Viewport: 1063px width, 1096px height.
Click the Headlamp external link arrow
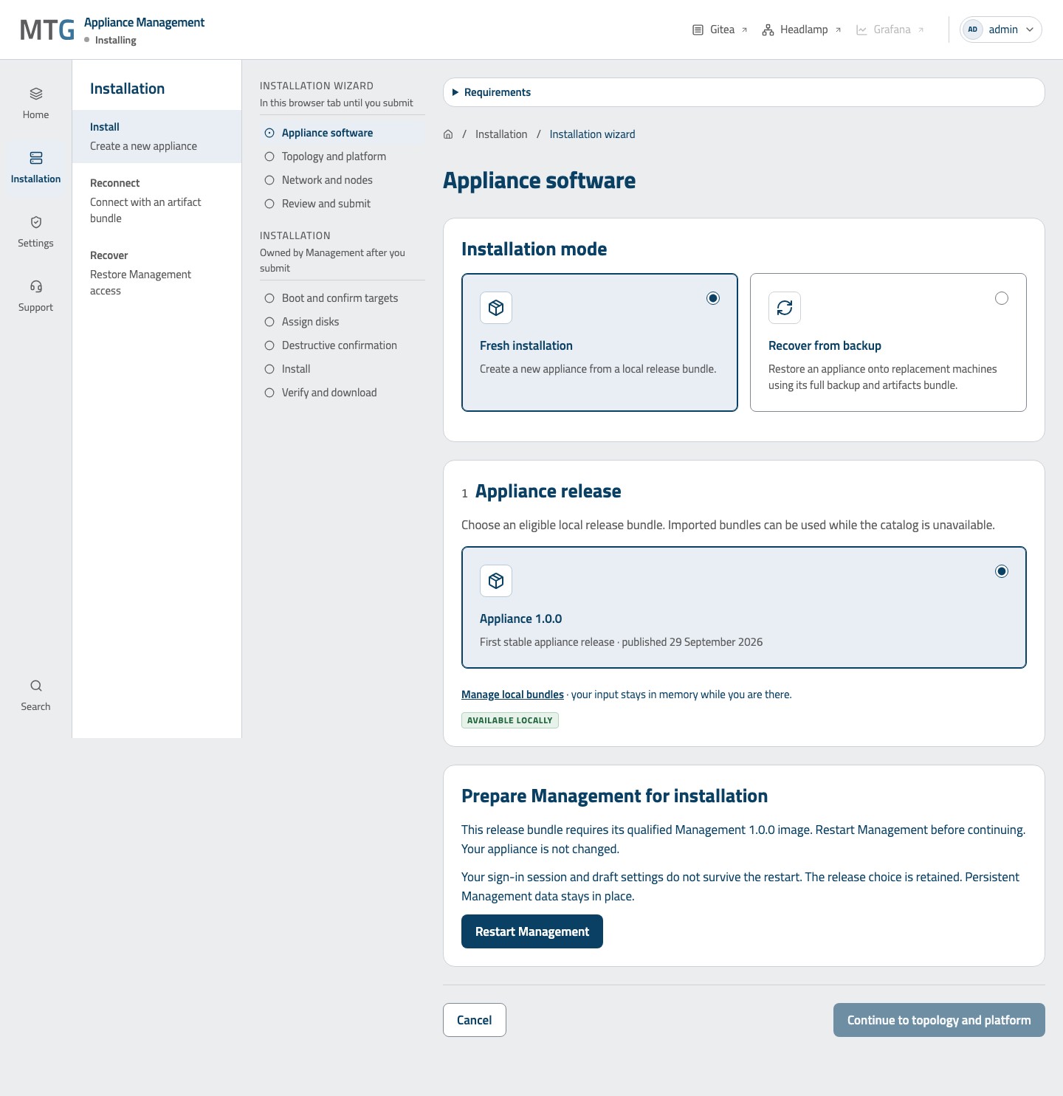point(838,30)
